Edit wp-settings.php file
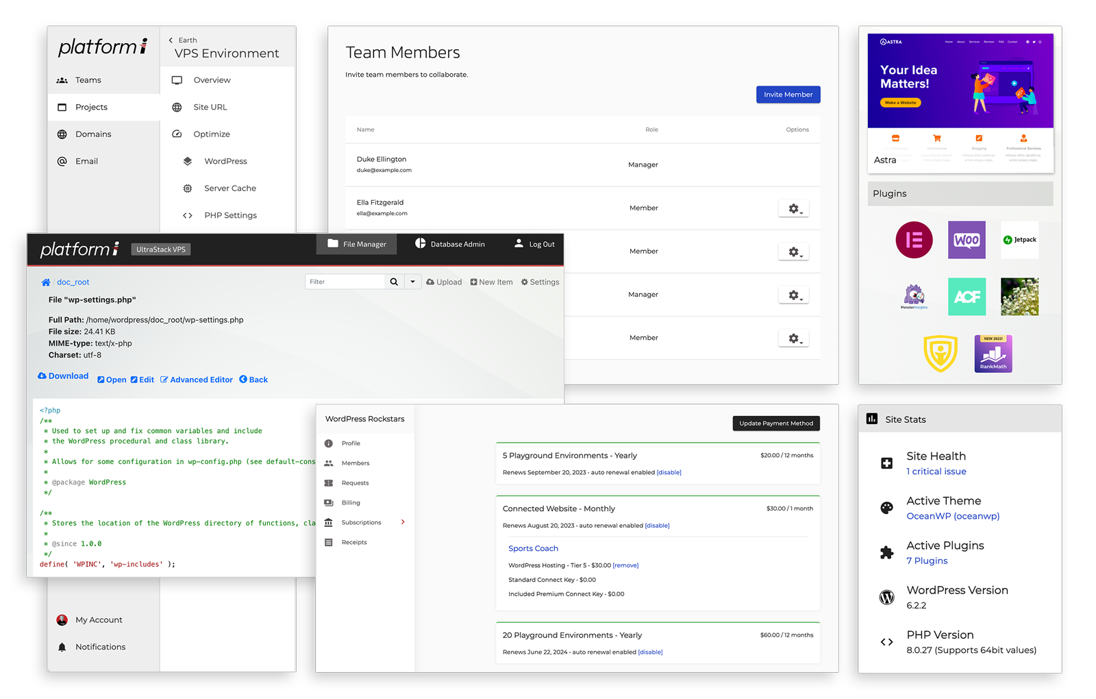Image resolution: width=1096 pixels, height=699 pixels. click(142, 380)
